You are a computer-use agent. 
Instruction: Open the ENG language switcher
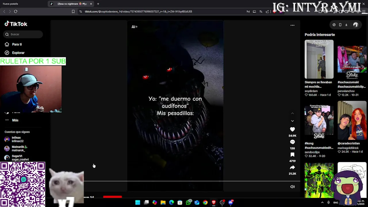pyautogui.click(x=336, y=202)
